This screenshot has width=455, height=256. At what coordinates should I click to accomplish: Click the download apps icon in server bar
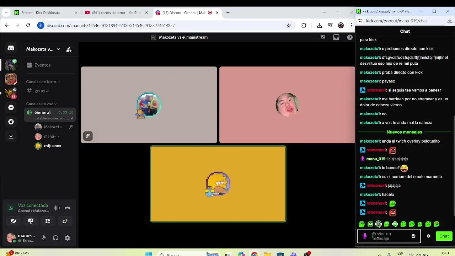tap(11, 136)
